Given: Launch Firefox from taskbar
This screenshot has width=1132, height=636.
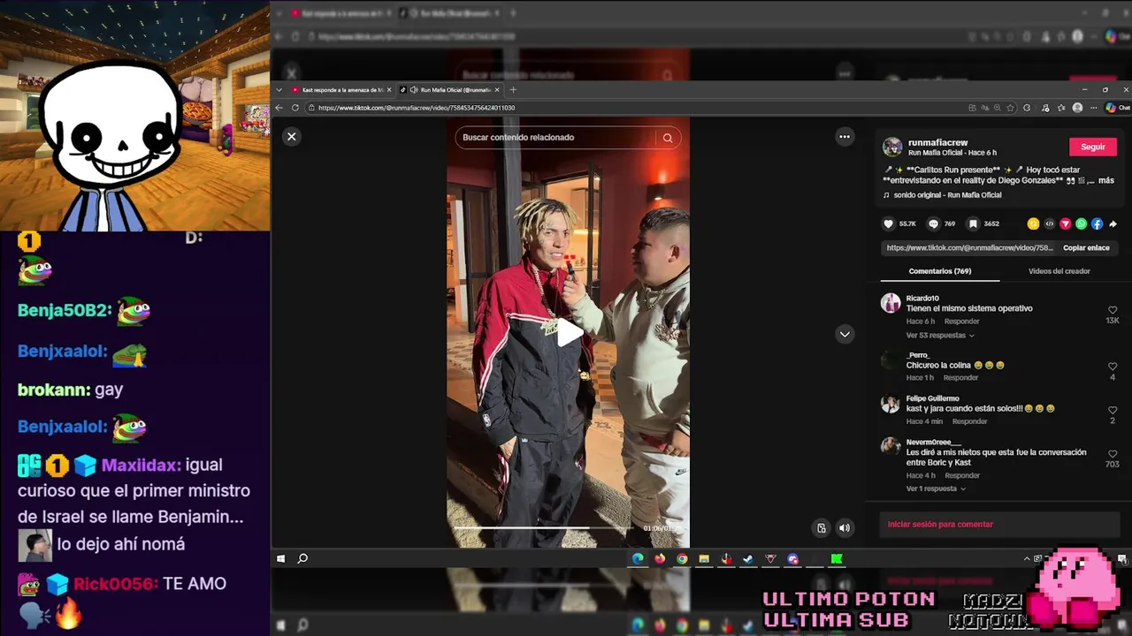Looking at the screenshot, I should coord(660,558).
